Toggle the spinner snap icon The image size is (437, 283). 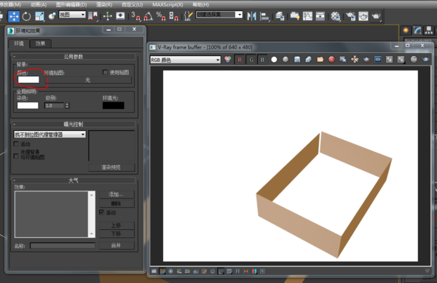(173, 16)
